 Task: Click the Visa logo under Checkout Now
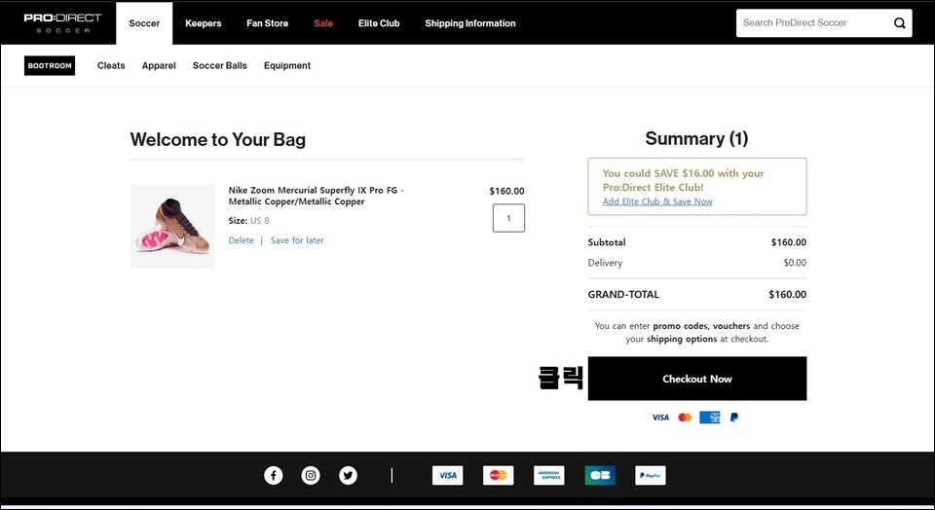[x=660, y=418]
